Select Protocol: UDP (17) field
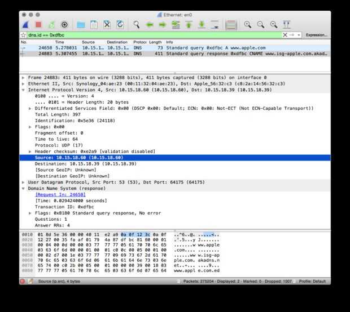Image resolution: width=350 pixels, height=312 pixels. pyautogui.click(x=59, y=145)
